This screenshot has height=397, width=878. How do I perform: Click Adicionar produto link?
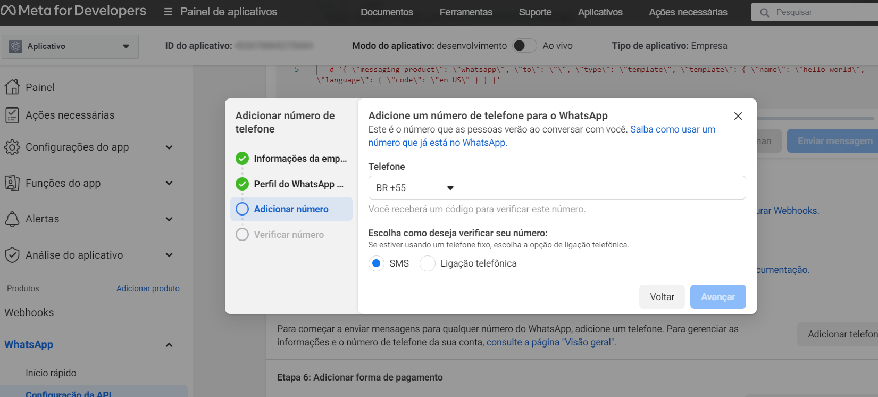(x=148, y=288)
